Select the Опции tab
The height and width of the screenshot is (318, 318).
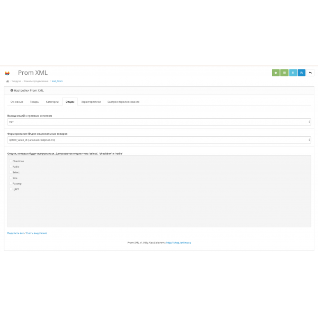[x=70, y=102]
